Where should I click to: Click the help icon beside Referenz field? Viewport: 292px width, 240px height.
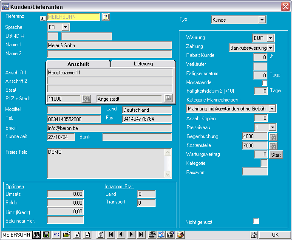coord(106,17)
